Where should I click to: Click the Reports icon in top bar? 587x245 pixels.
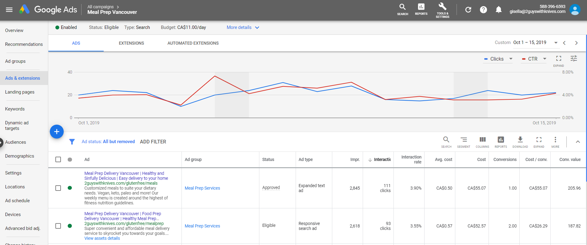(421, 9)
